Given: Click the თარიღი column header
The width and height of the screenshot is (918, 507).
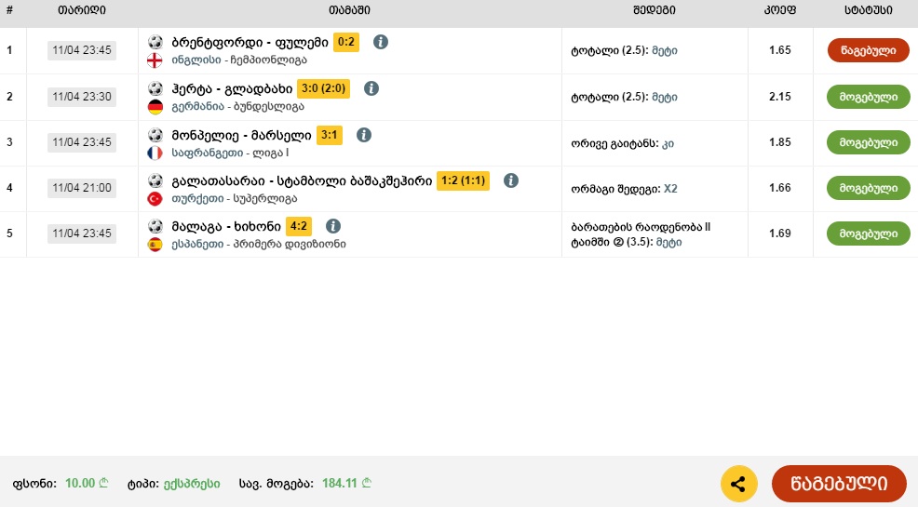Looking at the screenshot, I should (x=82, y=10).
